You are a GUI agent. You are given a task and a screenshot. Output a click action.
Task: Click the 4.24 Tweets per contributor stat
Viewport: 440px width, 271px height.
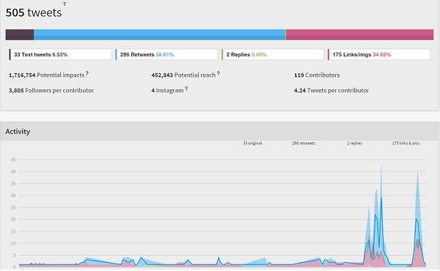(331, 91)
